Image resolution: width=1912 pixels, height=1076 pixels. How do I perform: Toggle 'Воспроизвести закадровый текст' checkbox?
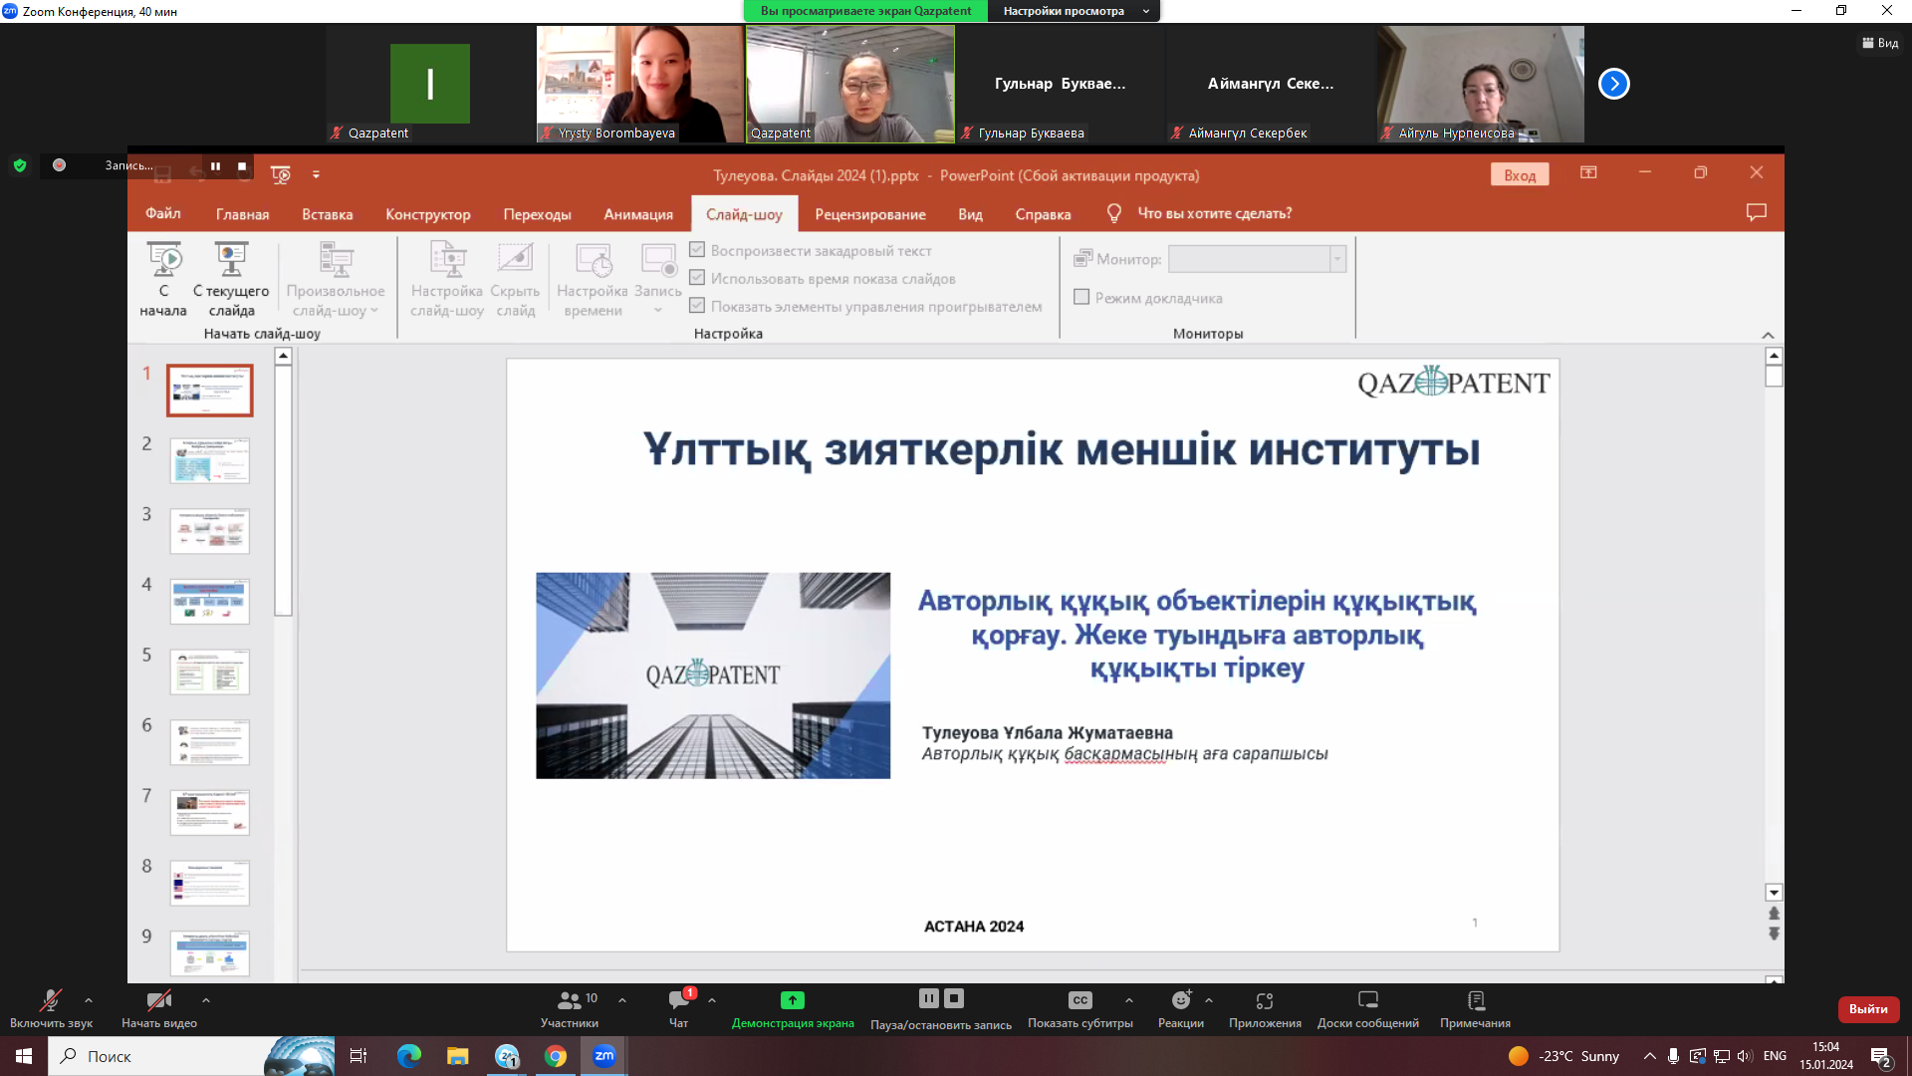point(697,250)
